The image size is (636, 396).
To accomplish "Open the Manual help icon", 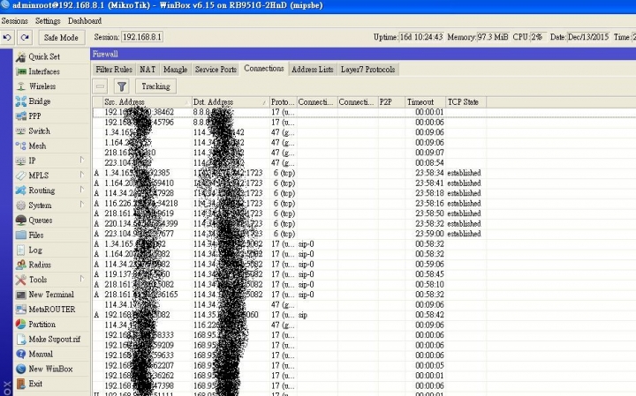I will pyautogui.click(x=20, y=354).
